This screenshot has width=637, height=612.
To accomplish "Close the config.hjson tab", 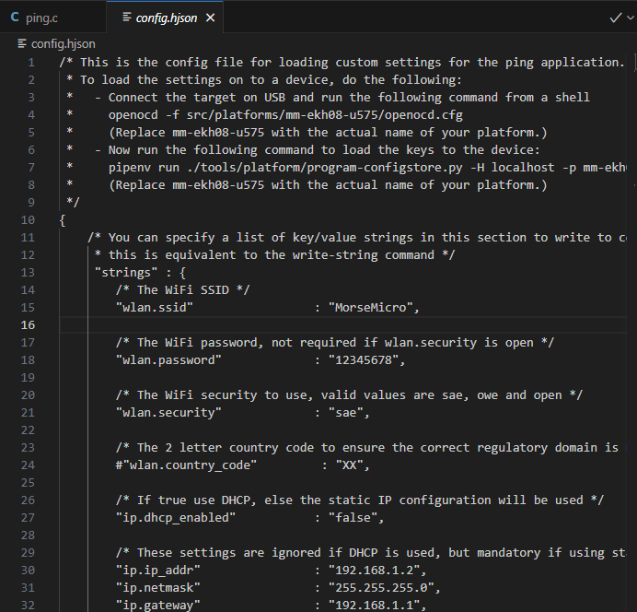I will click(x=211, y=18).
